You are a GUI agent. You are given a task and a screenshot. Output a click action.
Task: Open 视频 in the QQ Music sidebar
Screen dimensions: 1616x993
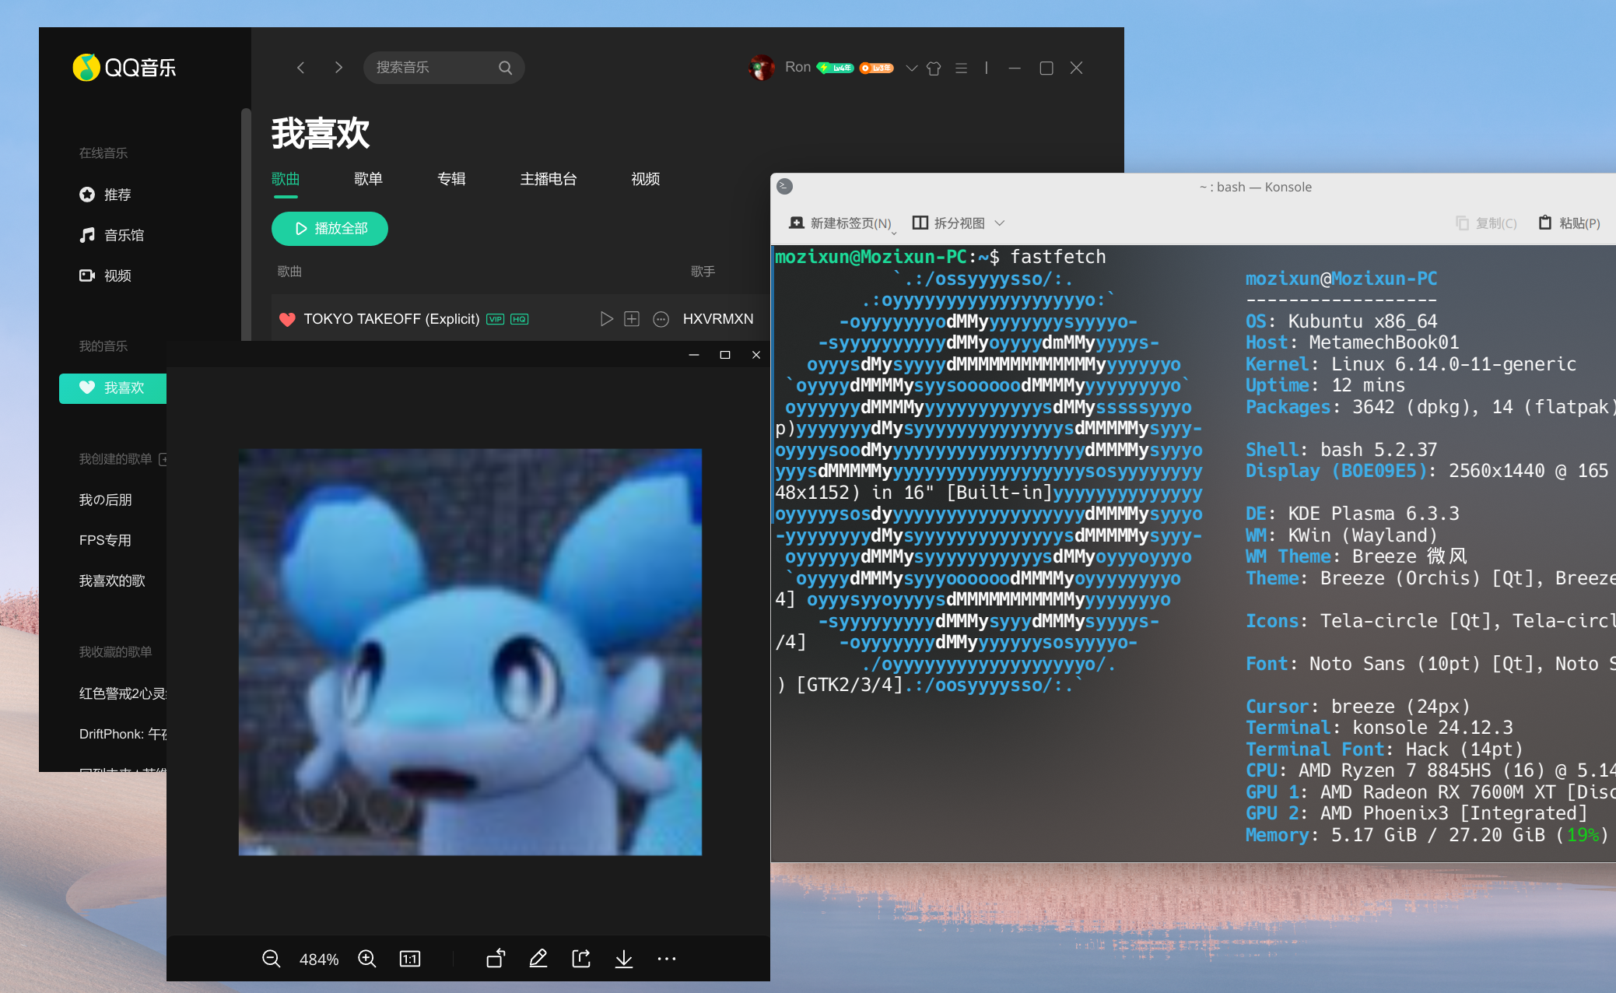(x=105, y=275)
